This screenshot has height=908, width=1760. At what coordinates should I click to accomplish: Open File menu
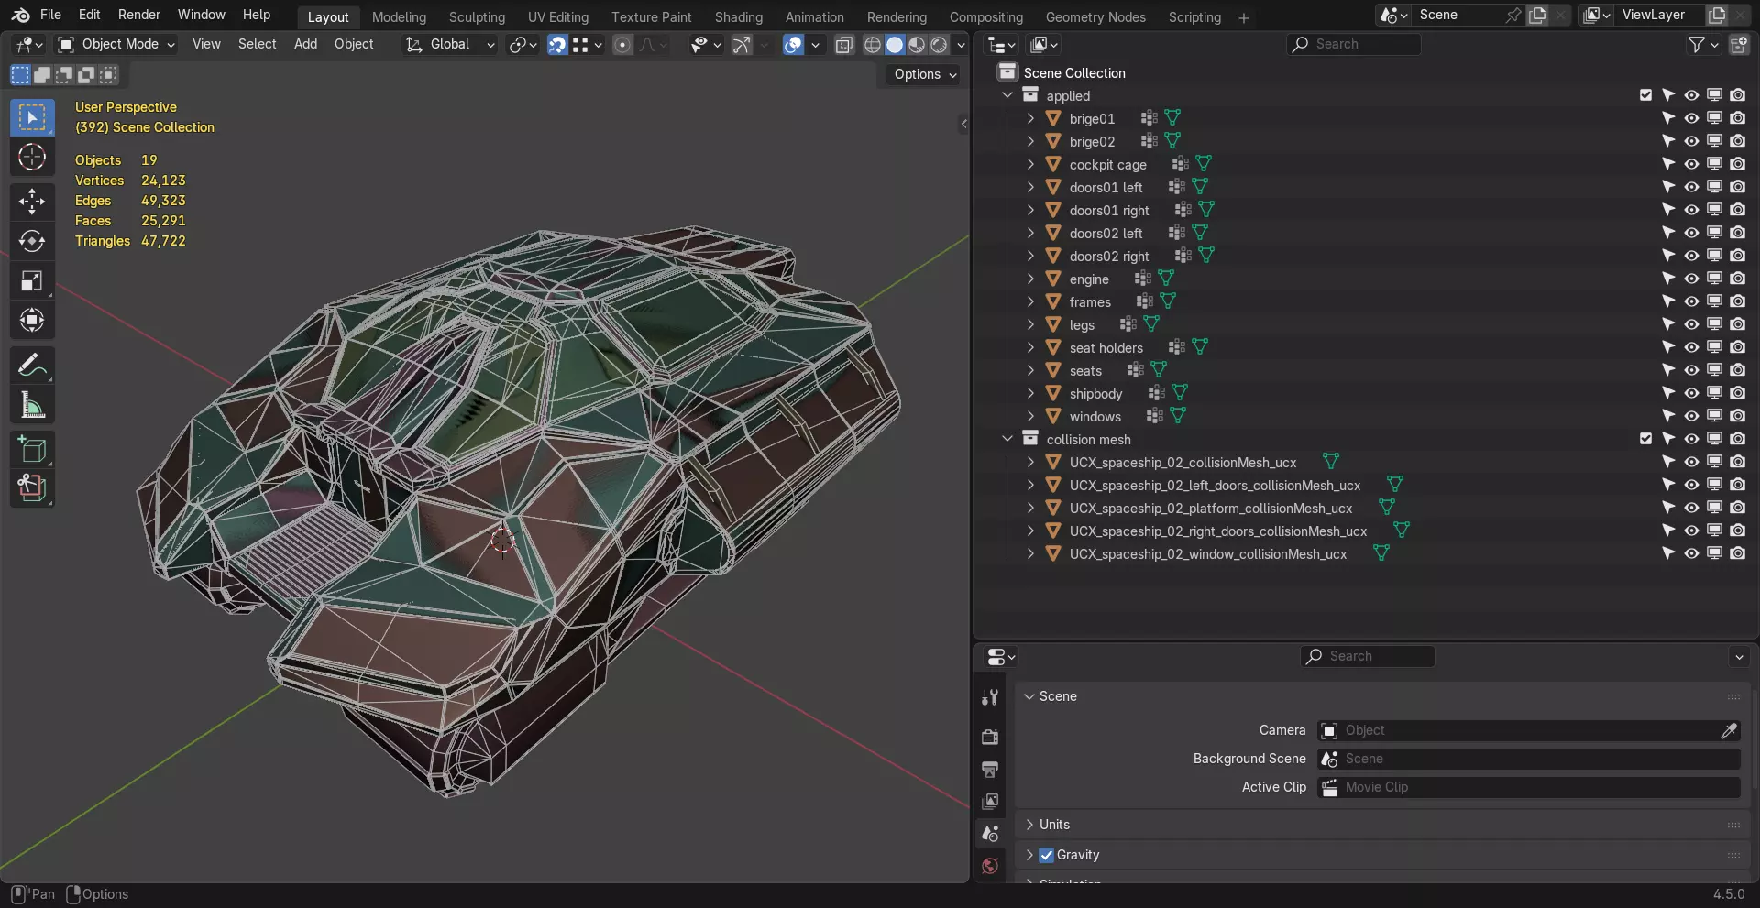coord(50,15)
